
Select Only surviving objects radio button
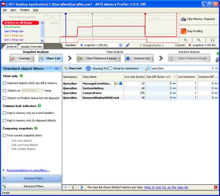[x=8, y=145]
